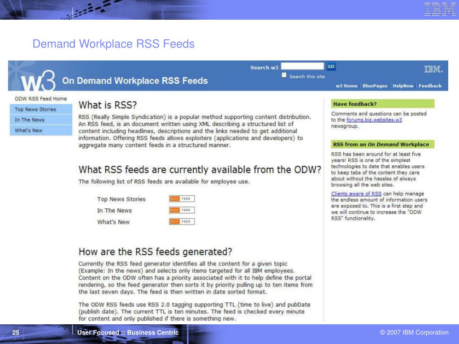Viewport: 459px width, 344px height.
Task: Click heading about RSS feeds currently available
Action: (199, 170)
